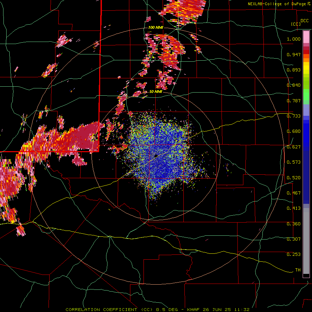Click the radar site marker at the center
The height and width of the screenshot is (312, 312).
(x=156, y=156)
